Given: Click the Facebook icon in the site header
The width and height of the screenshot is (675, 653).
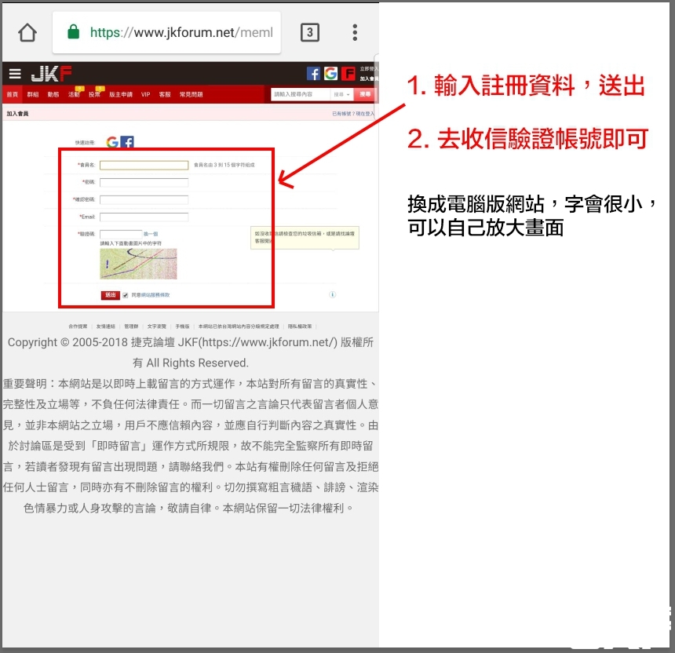Looking at the screenshot, I should pyautogui.click(x=313, y=74).
